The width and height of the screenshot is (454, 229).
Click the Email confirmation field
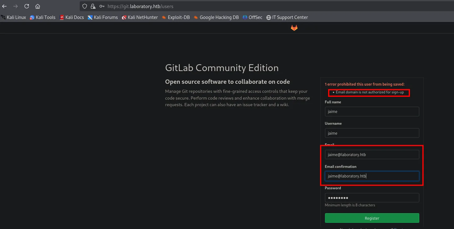(372, 176)
